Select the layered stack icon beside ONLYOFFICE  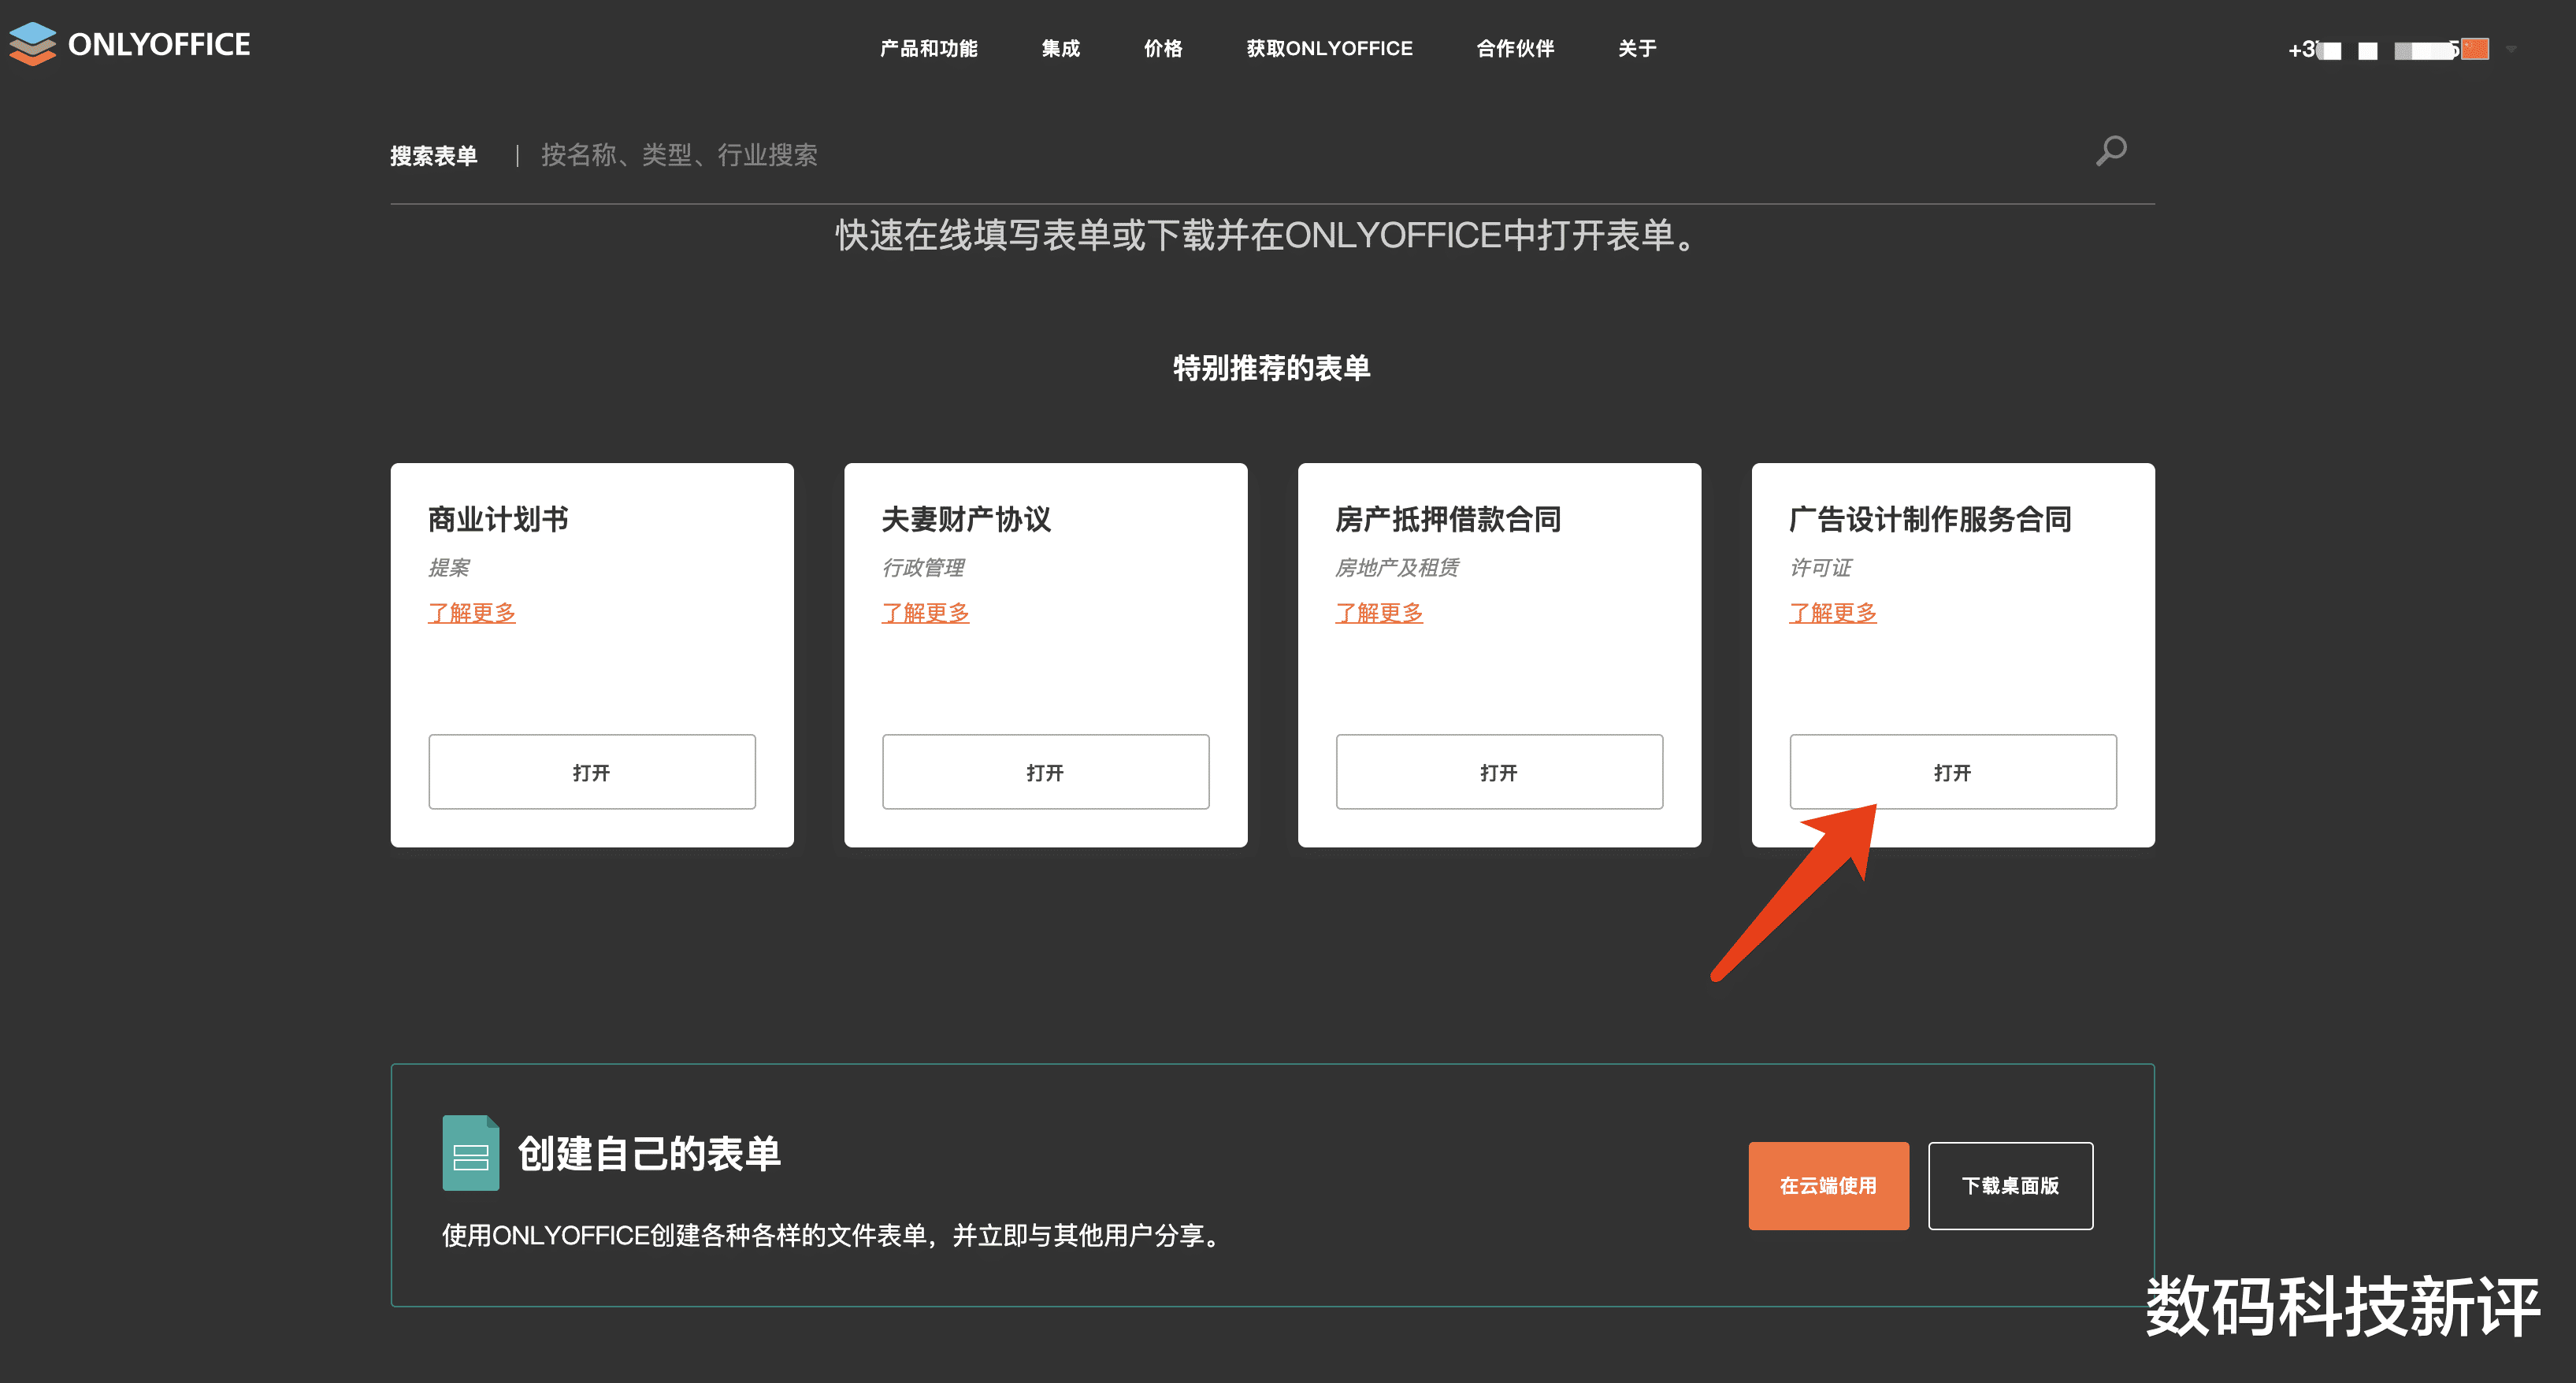click(x=32, y=44)
